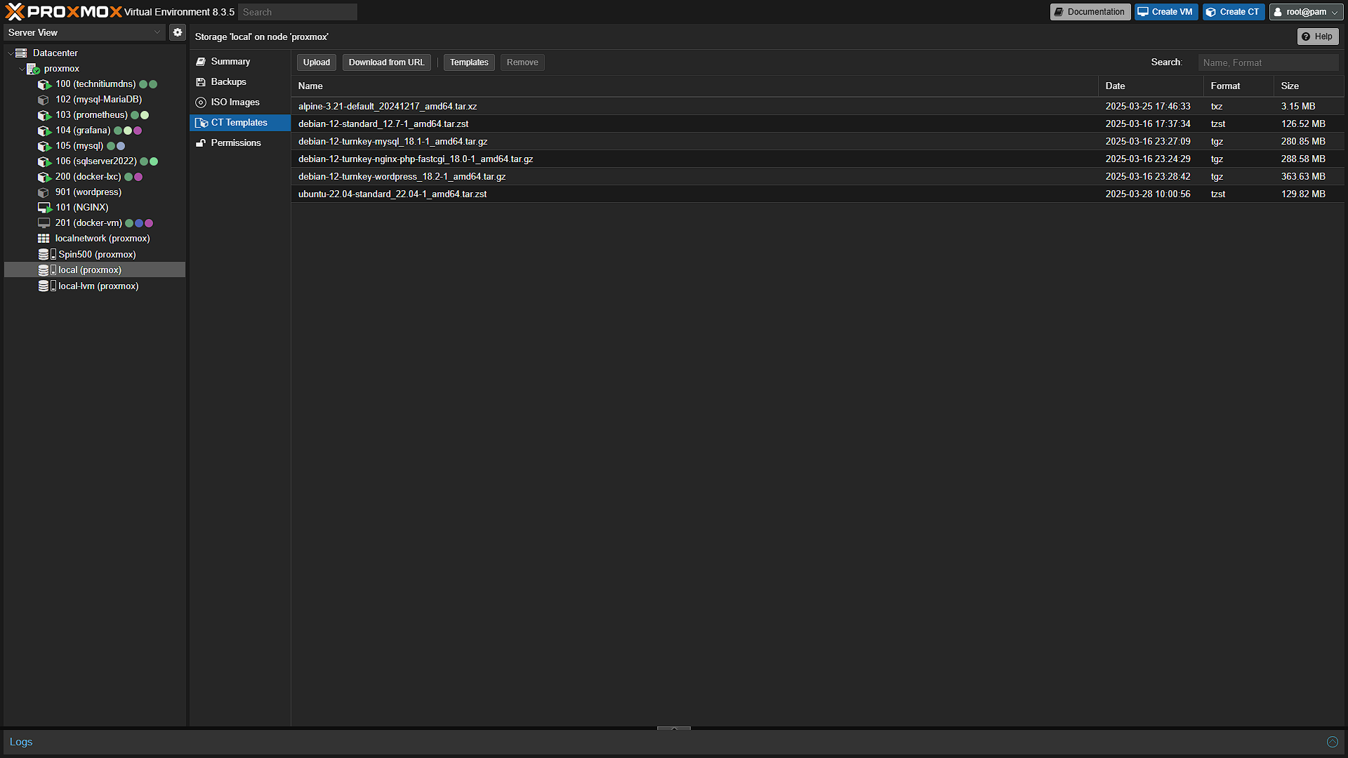
Task: Click the proxmox node icon
Action: coord(33,69)
